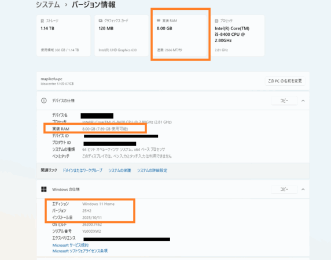Click the graphics card icon
The height and width of the screenshot is (260, 331).
pyautogui.click(x=101, y=21)
